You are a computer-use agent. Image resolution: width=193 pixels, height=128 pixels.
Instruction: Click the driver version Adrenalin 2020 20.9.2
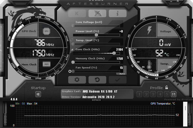[x=98, y=97]
